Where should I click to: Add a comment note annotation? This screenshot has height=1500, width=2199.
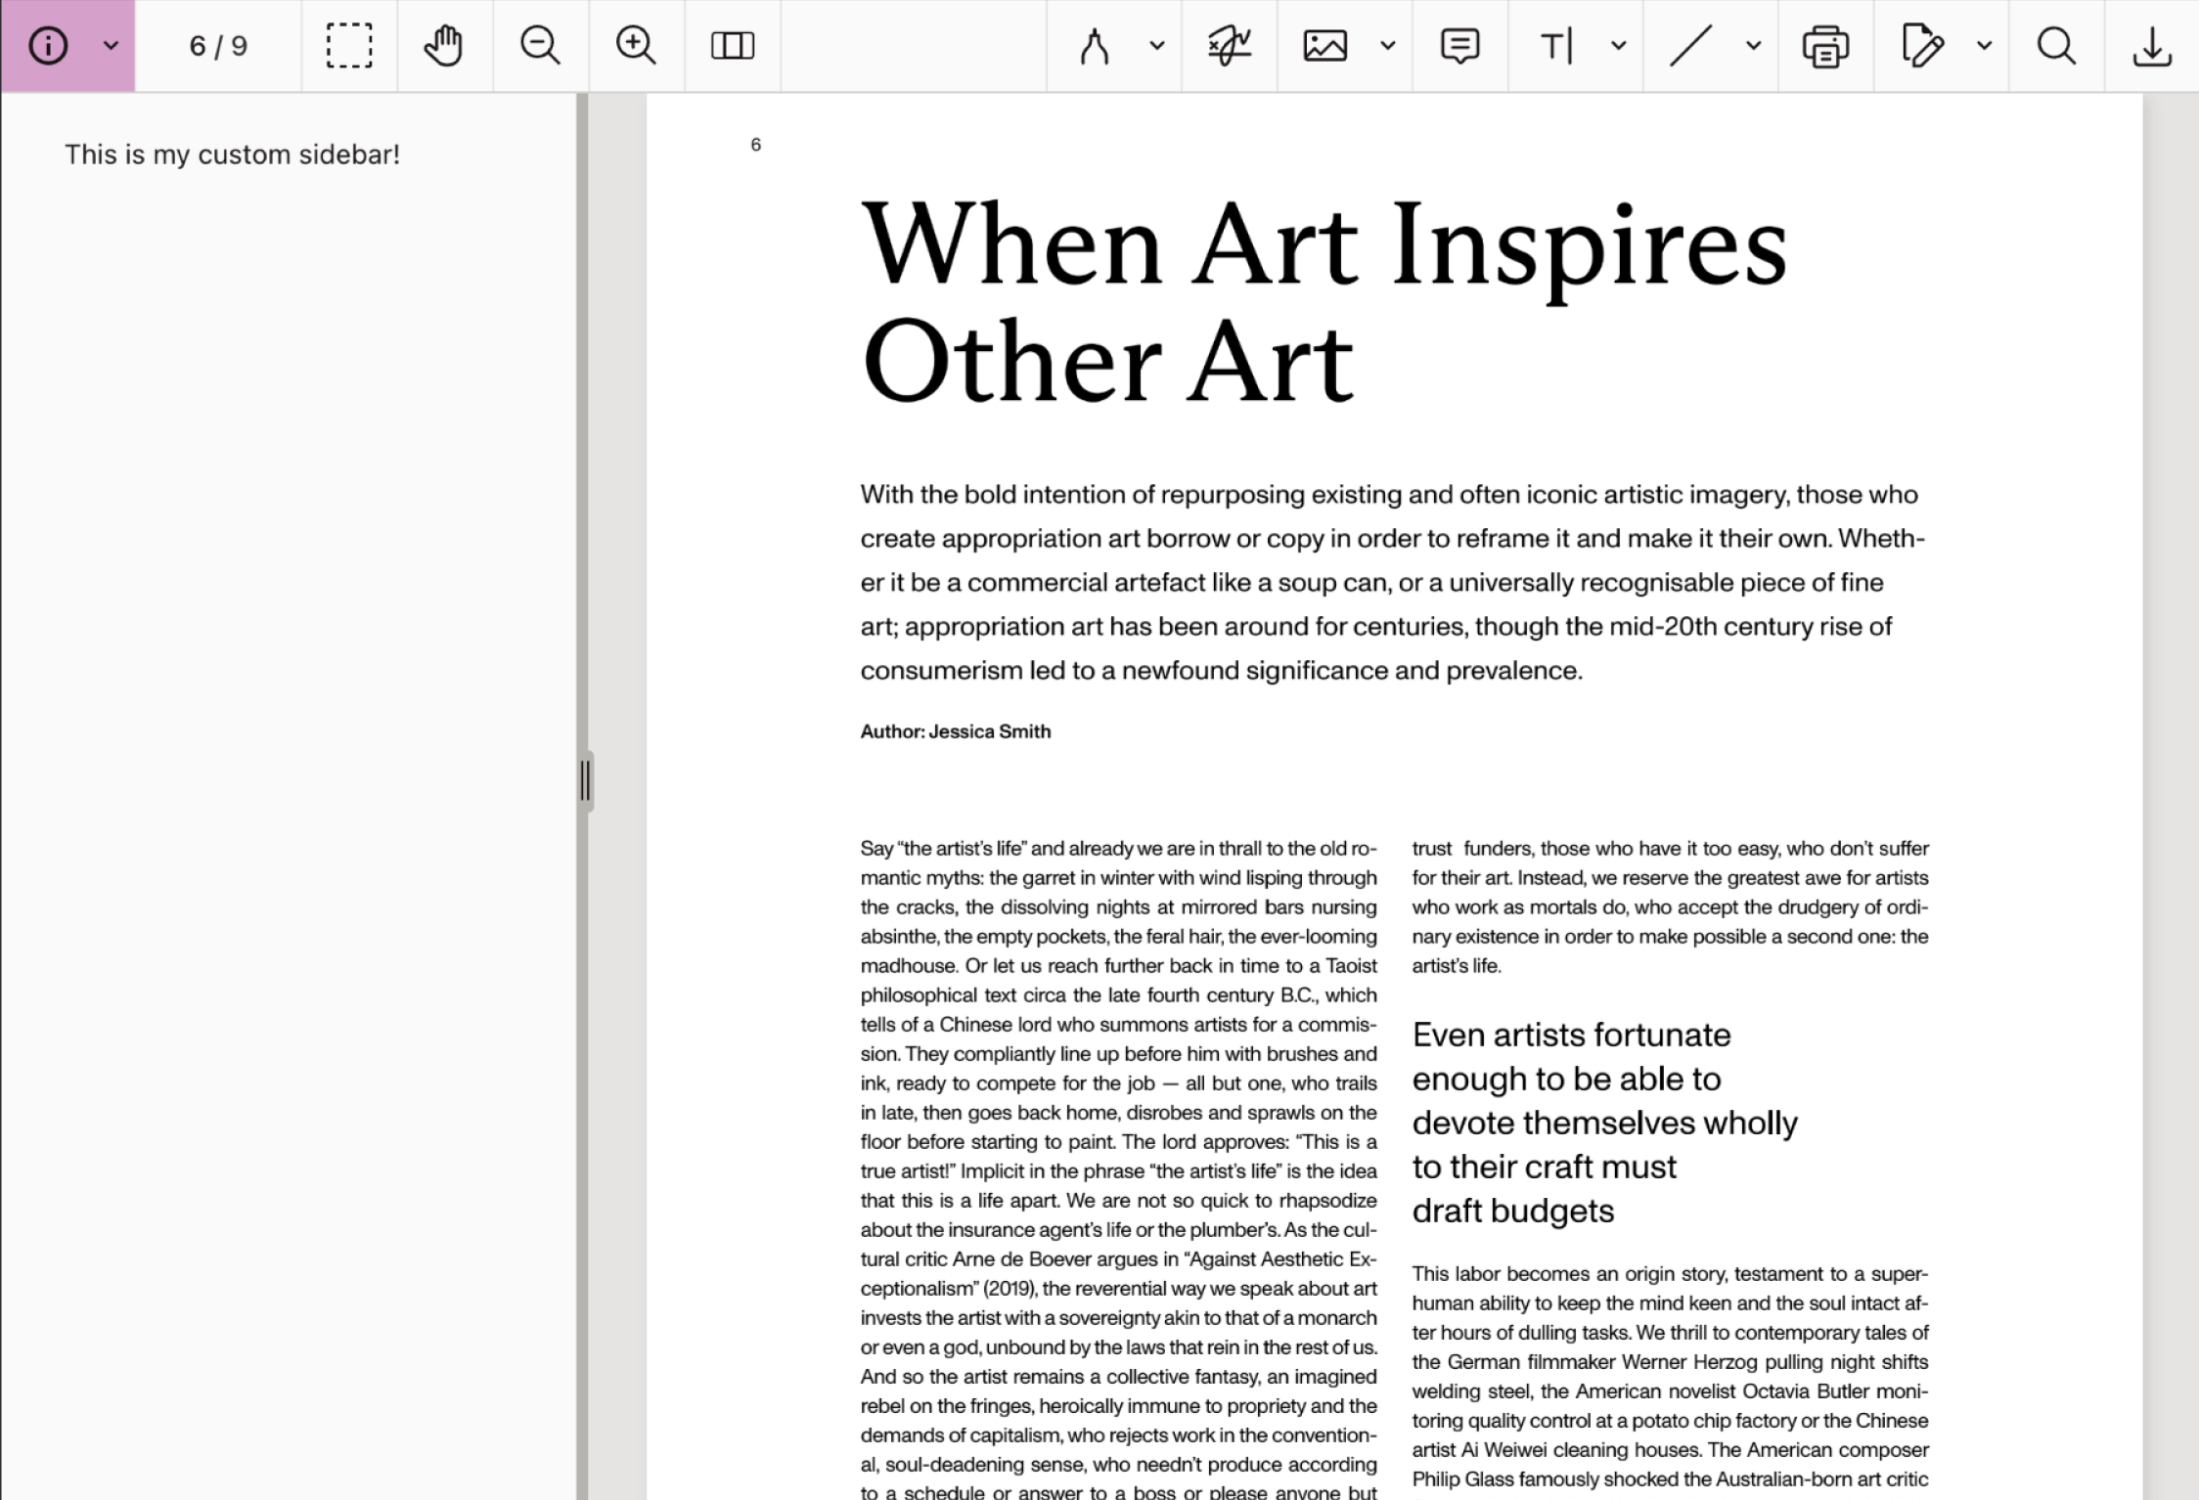[x=1459, y=46]
